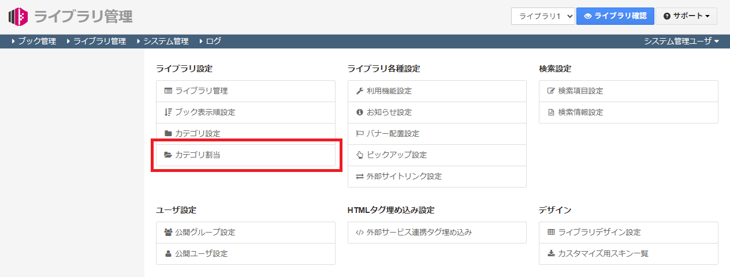Click the sort icon beside ブック表示順設定
Screen dimensions: 730x277
pyautogui.click(x=168, y=113)
